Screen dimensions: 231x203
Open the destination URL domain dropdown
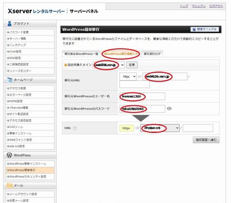[x=160, y=128]
